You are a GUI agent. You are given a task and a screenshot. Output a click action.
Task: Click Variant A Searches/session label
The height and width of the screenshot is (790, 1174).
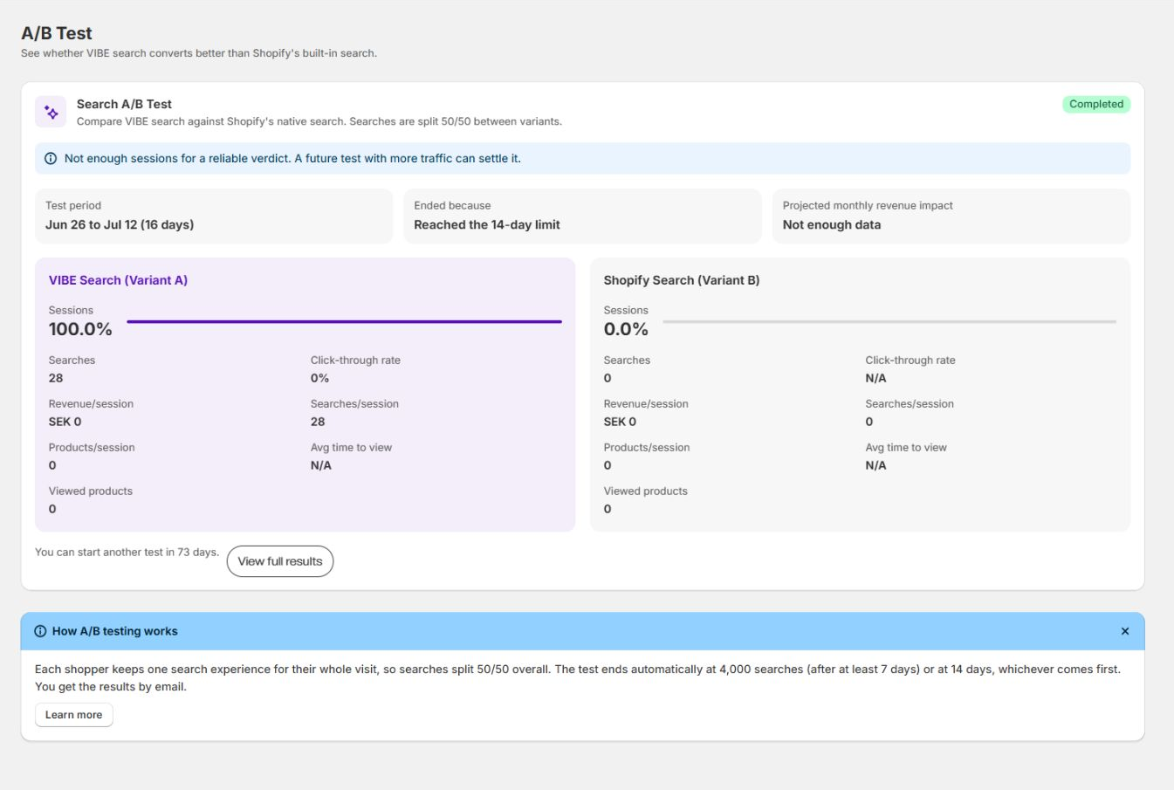click(x=354, y=404)
